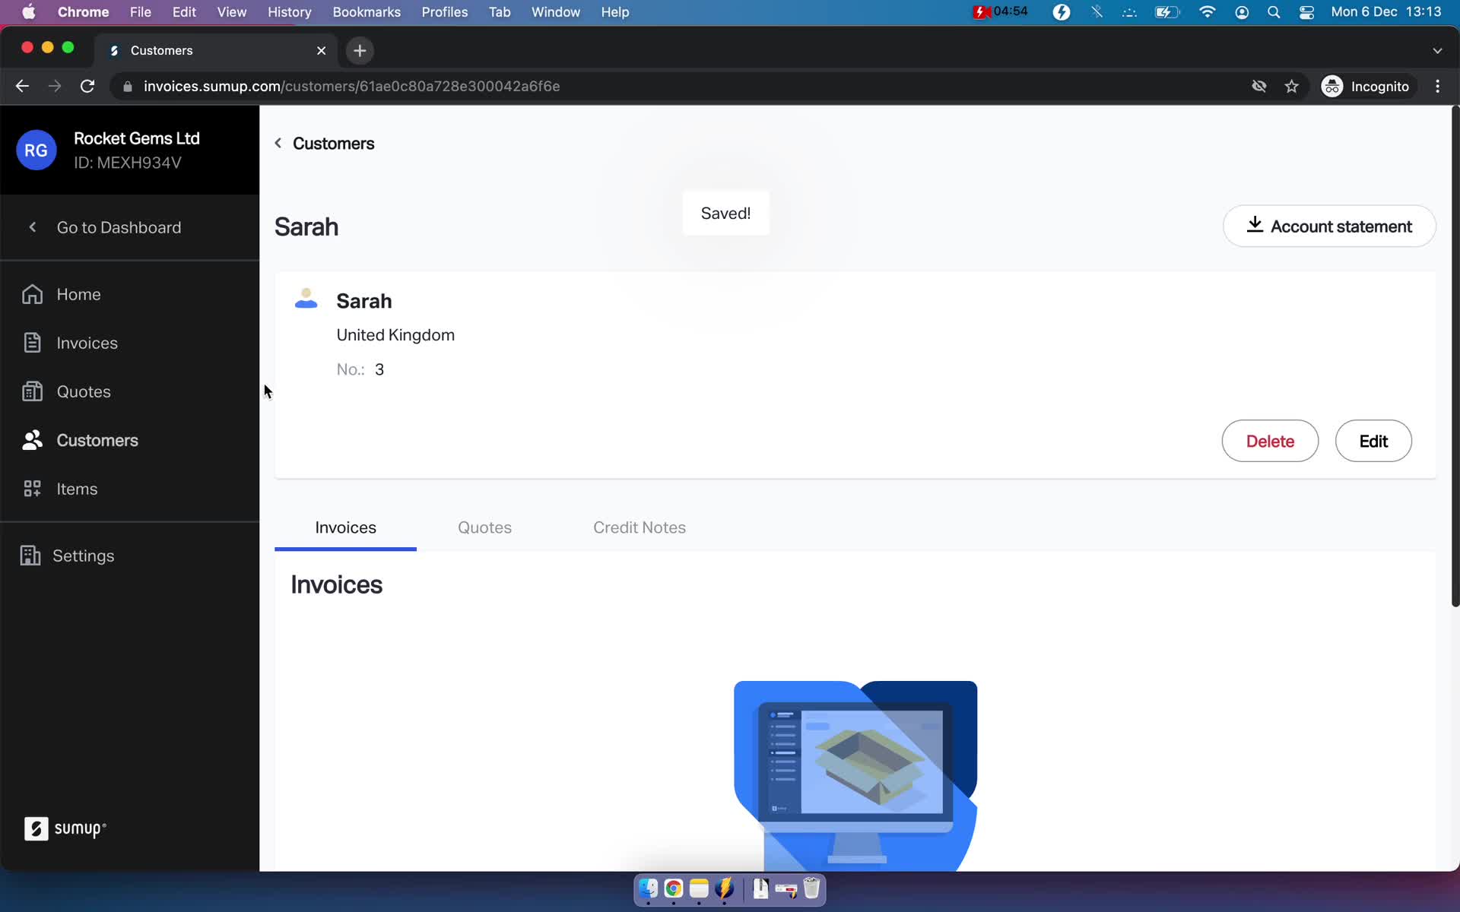Open the Quotes sidebar section
This screenshot has height=912, width=1460.
point(83,391)
